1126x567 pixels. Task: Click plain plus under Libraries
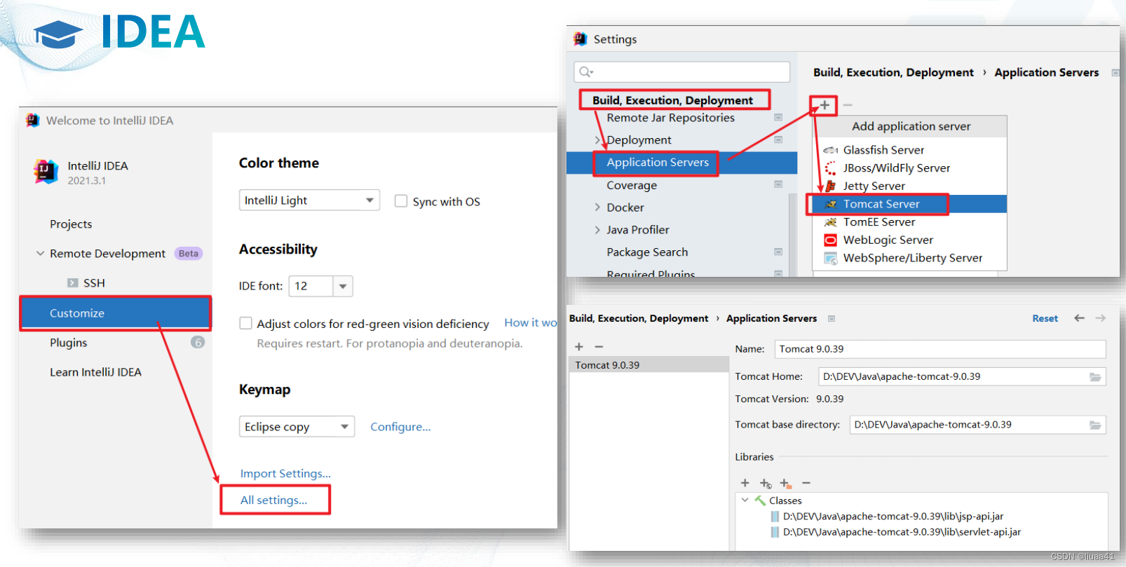(745, 483)
